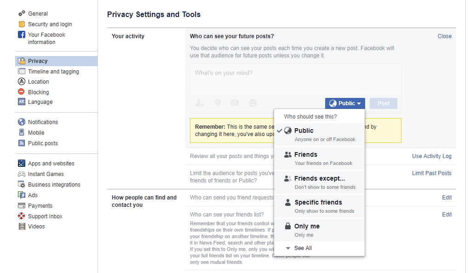Click Limit Past Posts link

[432, 173]
